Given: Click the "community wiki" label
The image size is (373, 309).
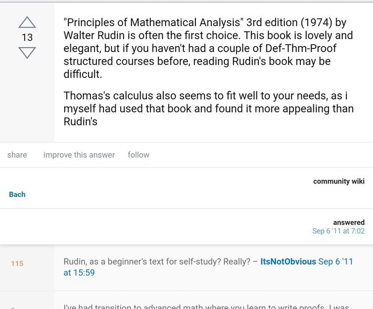Looking at the screenshot, I should [338, 181].
